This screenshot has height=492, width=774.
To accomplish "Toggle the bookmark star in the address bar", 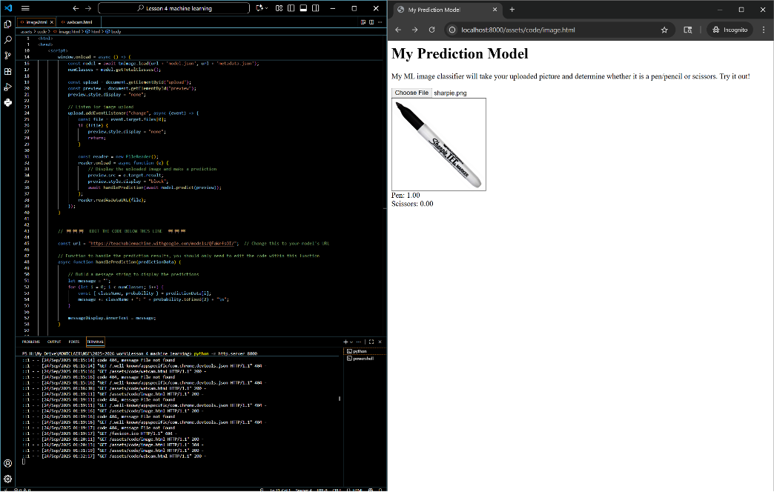I will coord(664,30).
